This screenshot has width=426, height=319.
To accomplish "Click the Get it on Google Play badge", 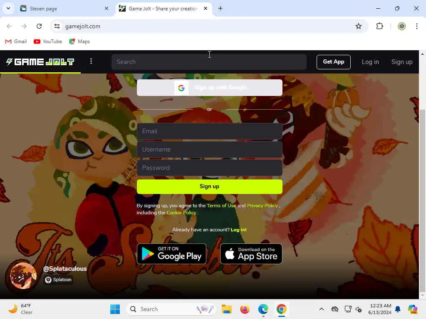I will point(171,254).
